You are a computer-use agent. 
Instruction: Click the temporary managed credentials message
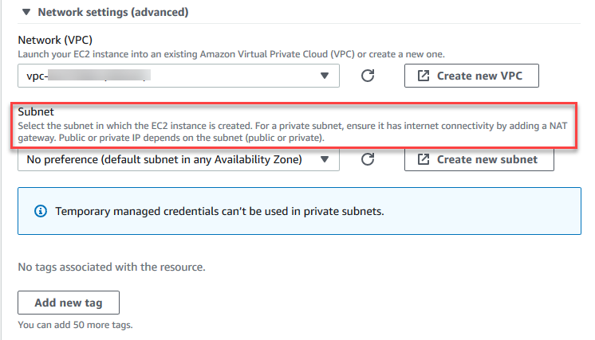click(x=221, y=211)
